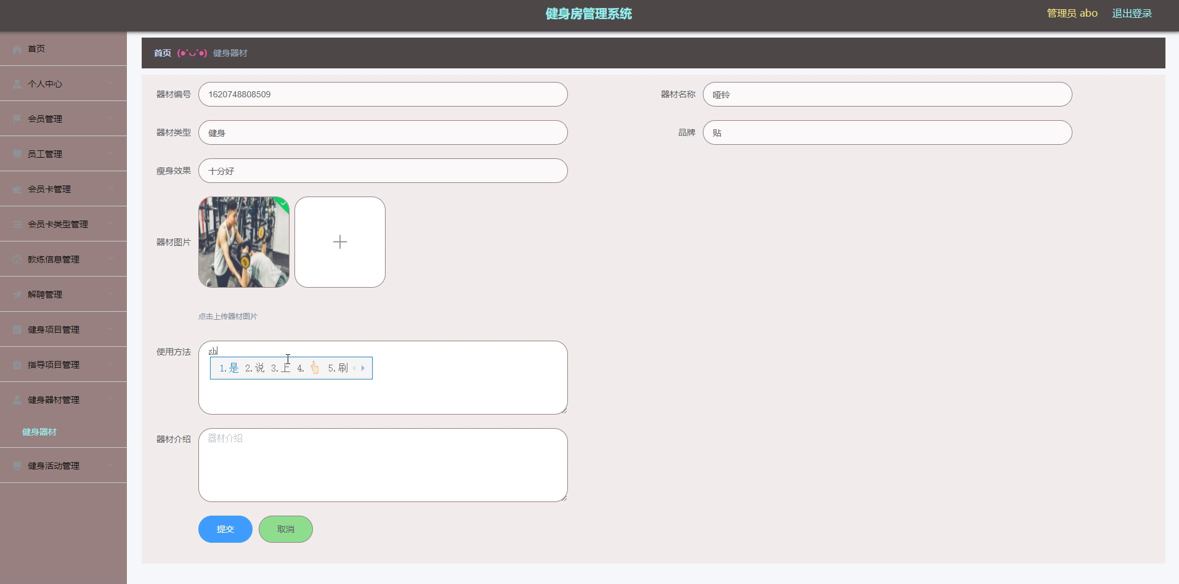Click the 健身器材 breadcrumb item
The image size is (1179, 584).
[230, 53]
